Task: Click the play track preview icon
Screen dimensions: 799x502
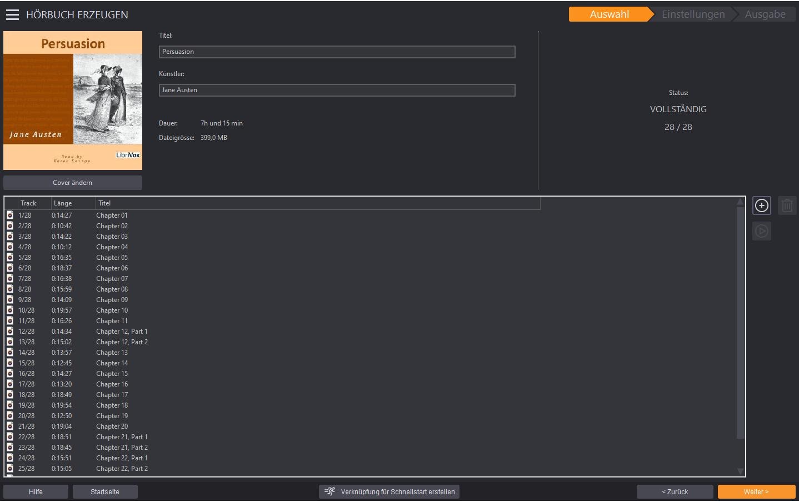Action: pyautogui.click(x=761, y=231)
